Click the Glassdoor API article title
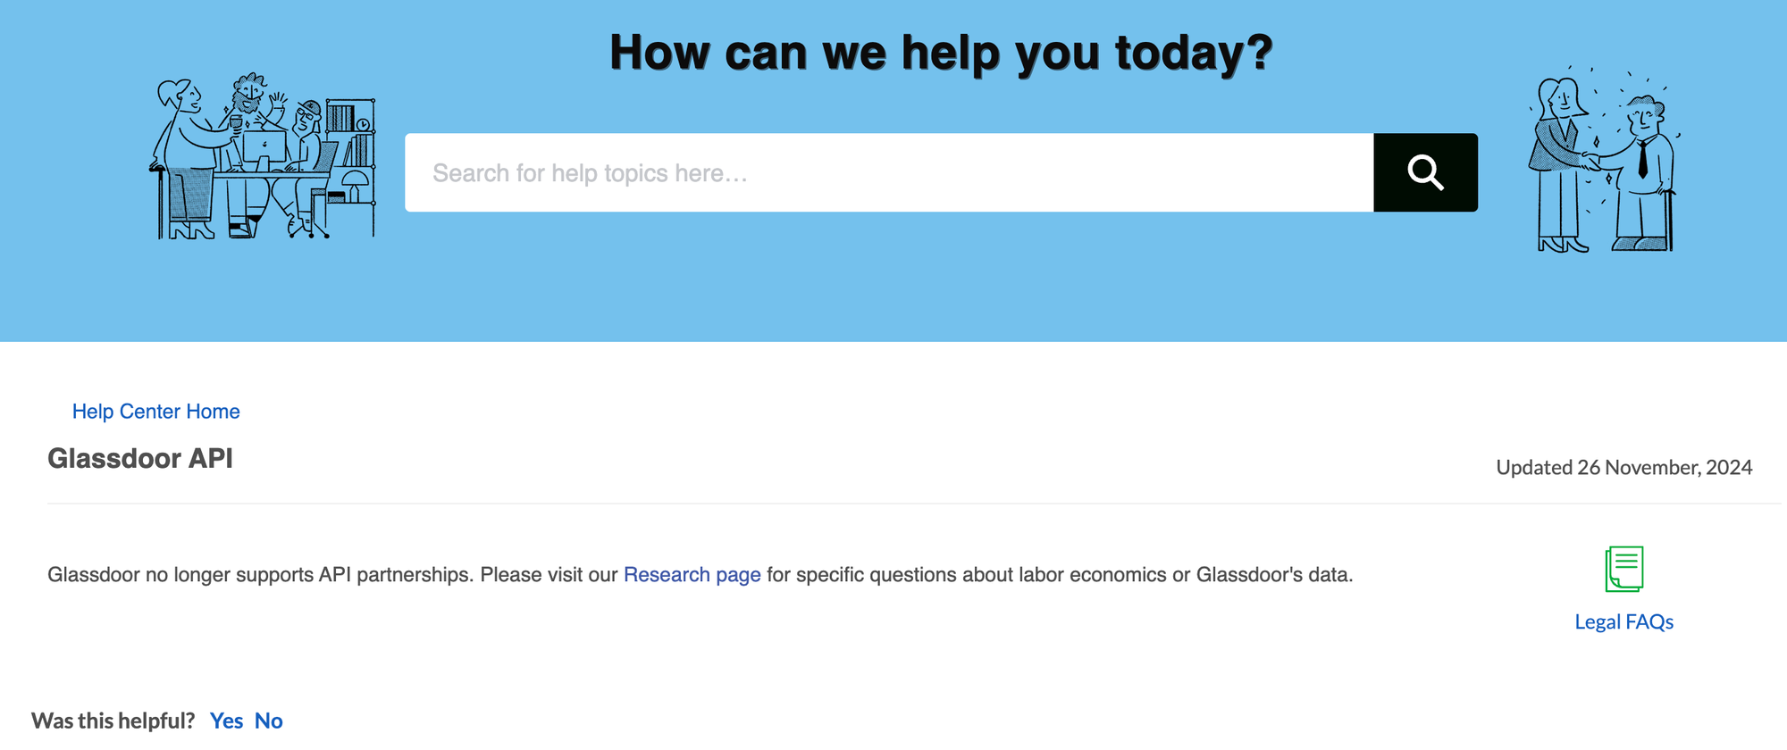The image size is (1787, 750). click(140, 459)
